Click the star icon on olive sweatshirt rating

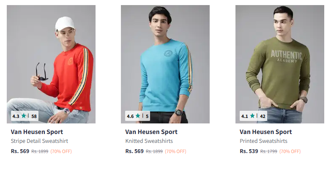pos(252,116)
